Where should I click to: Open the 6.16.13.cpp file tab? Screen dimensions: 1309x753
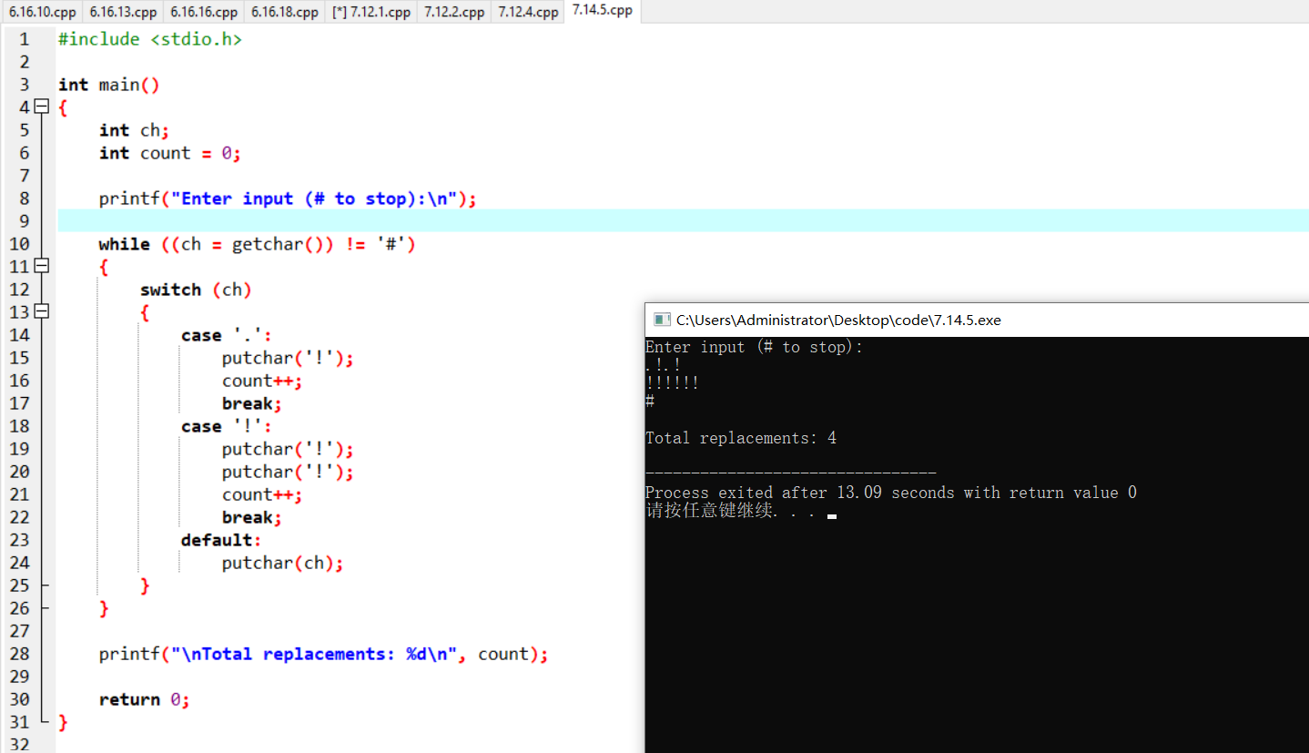tap(123, 12)
